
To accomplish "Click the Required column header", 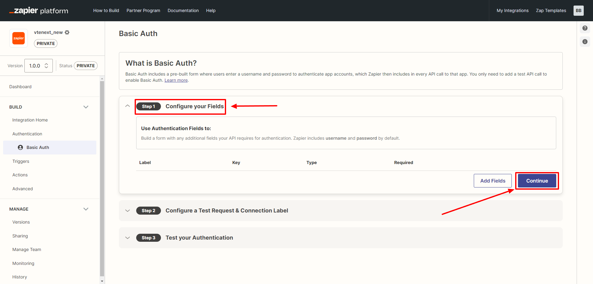I will [x=403, y=163].
